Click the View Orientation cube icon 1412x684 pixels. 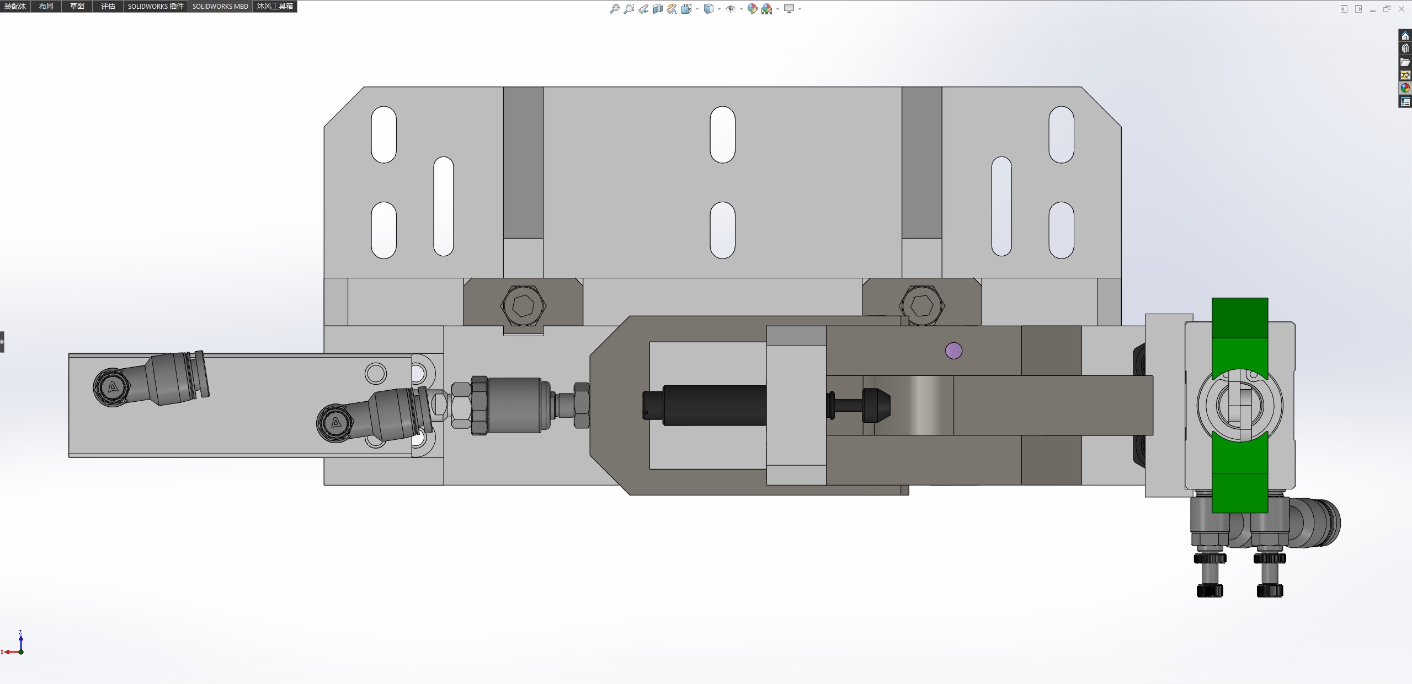click(x=686, y=9)
